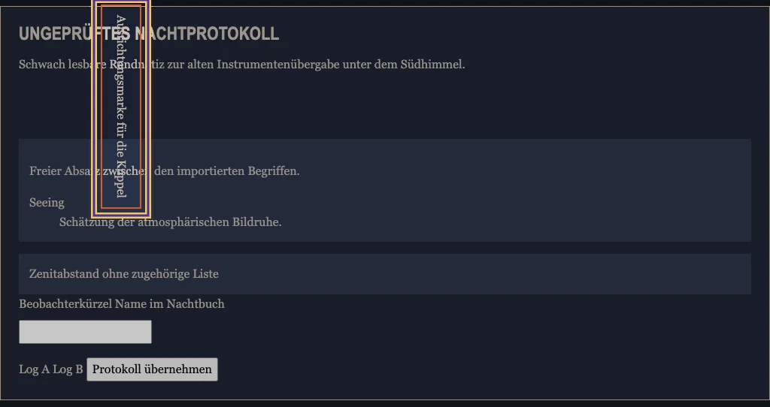Viewport: 770px width, 407px height.
Task: Click the Protokoll übernehmen button
Action: click(x=152, y=369)
